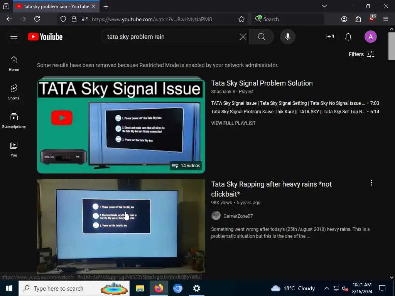The image size is (395, 296).
Task: Open the extension icon with badge 15
Action: coord(372,18)
